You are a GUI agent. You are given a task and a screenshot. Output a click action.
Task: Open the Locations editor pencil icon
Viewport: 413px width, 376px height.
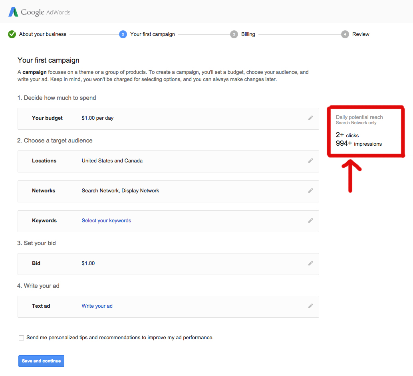(311, 160)
